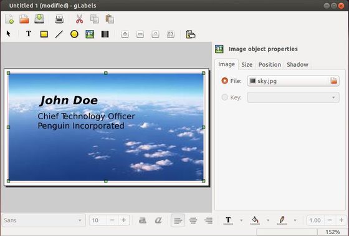Open the Merge properties icon

[191, 34]
